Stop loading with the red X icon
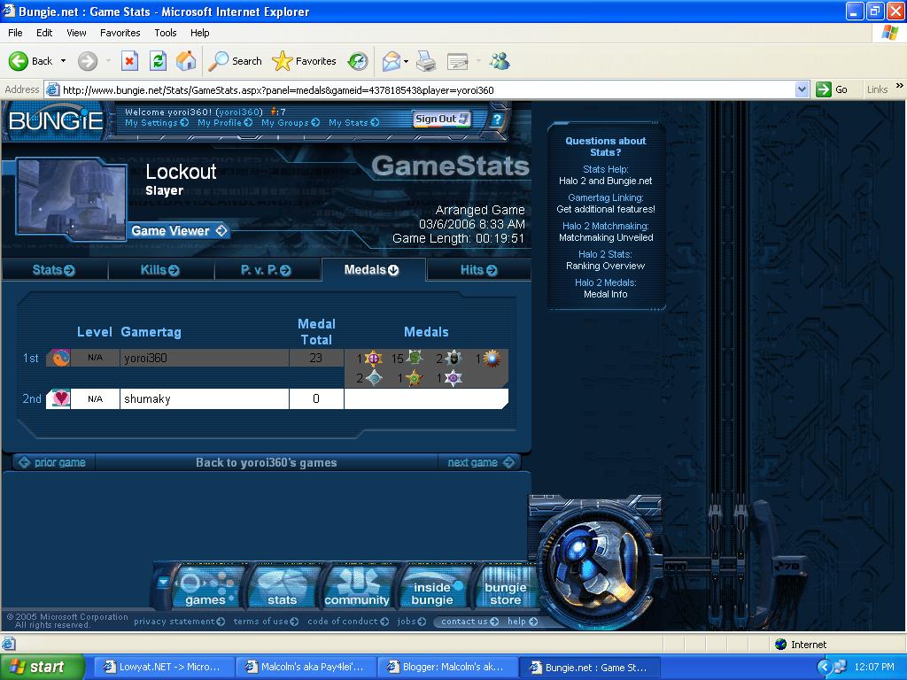Image resolution: width=907 pixels, height=680 pixels. click(x=129, y=61)
